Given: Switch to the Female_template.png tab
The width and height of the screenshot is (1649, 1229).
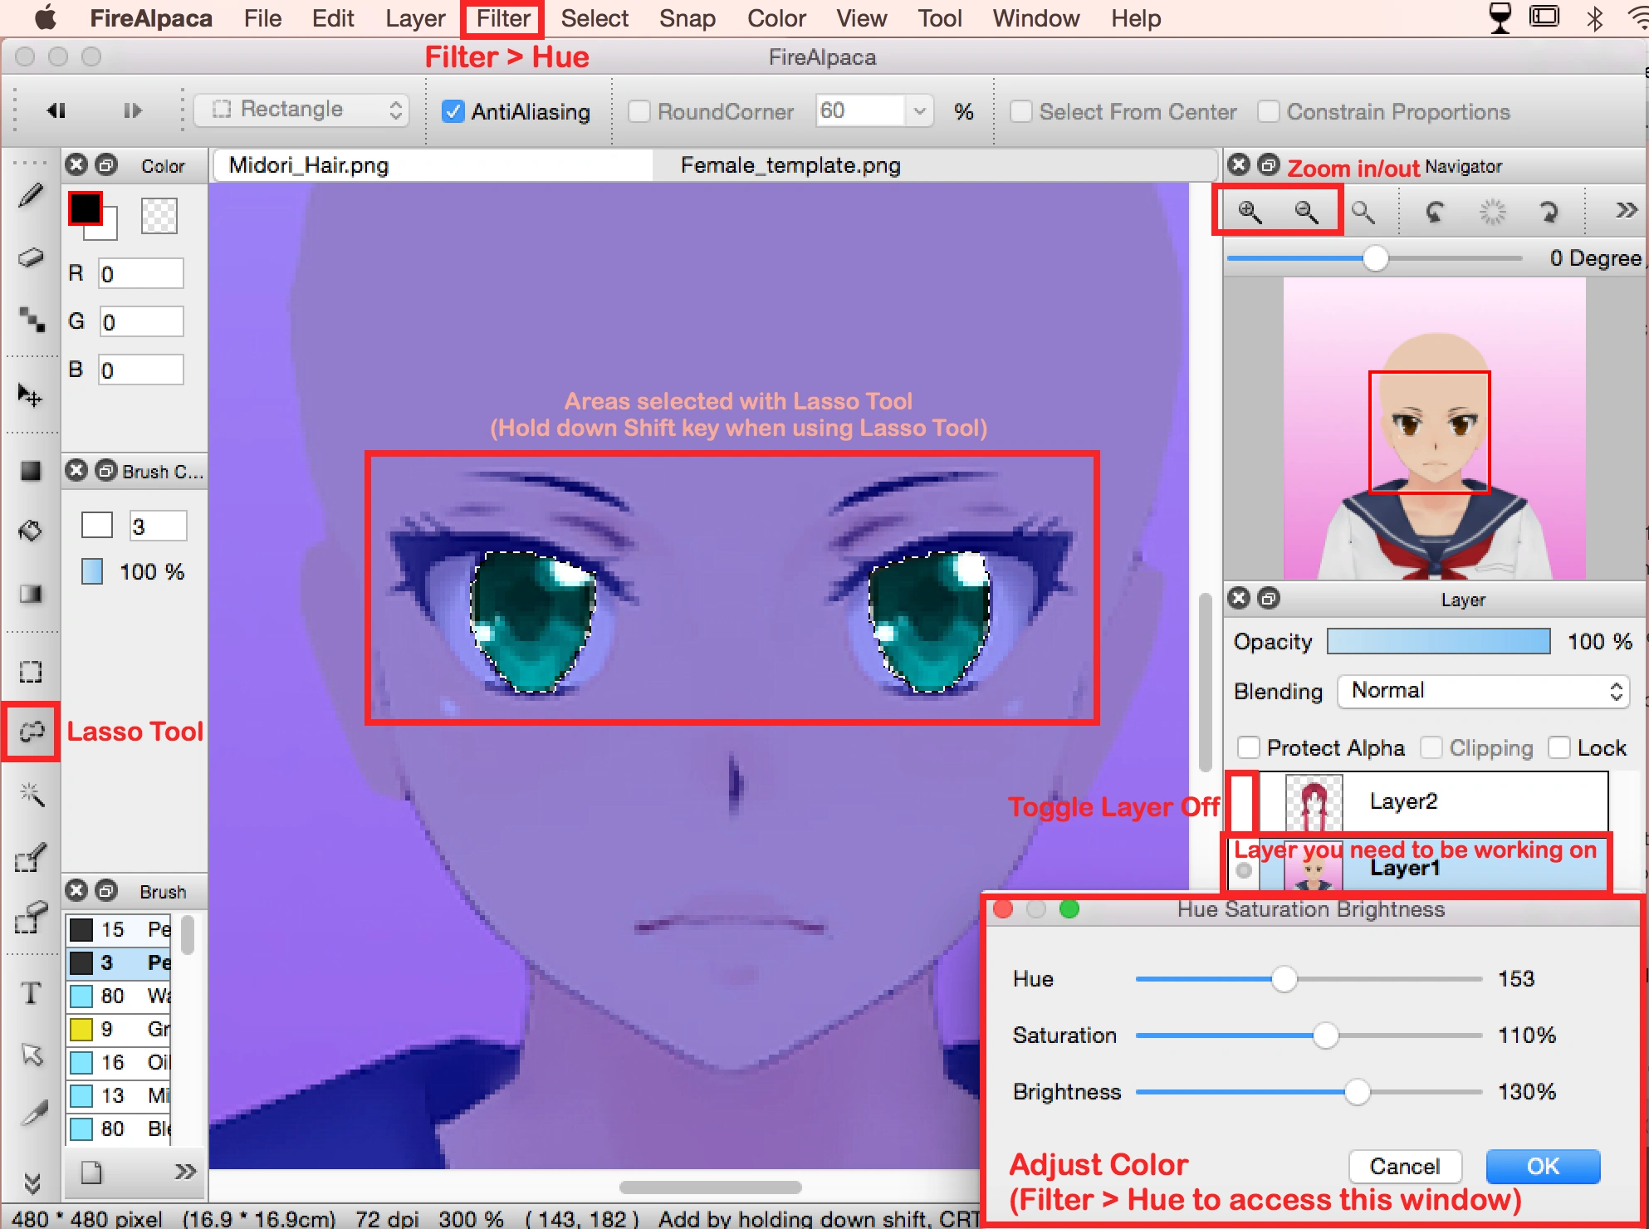Looking at the screenshot, I should 790,165.
